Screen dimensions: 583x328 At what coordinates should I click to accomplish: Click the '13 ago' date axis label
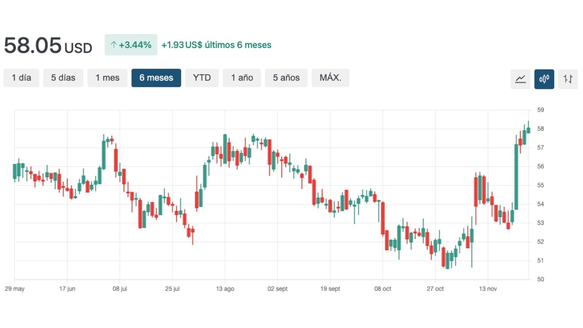(x=225, y=289)
